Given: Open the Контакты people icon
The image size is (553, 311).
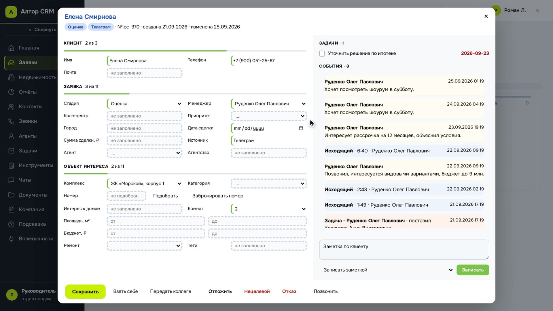Looking at the screenshot, I should tap(11, 107).
